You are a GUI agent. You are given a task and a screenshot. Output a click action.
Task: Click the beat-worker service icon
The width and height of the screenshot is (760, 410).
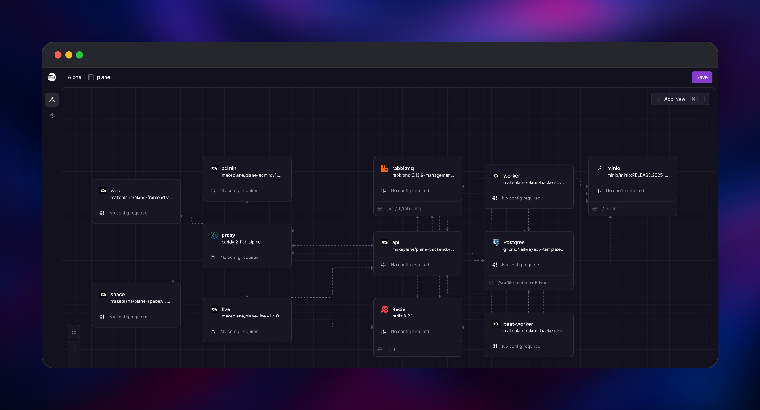pyautogui.click(x=496, y=324)
